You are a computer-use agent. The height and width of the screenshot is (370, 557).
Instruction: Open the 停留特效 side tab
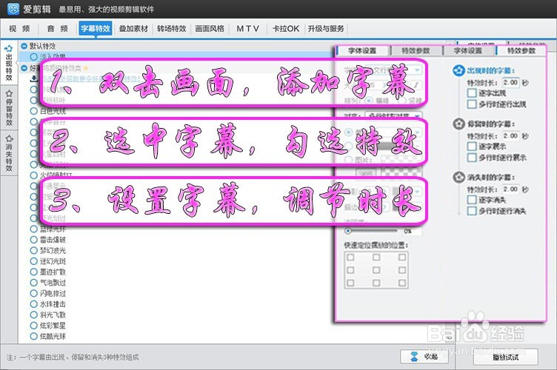point(9,107)
